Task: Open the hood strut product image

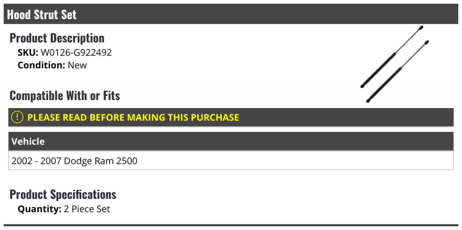Action: 394,64
